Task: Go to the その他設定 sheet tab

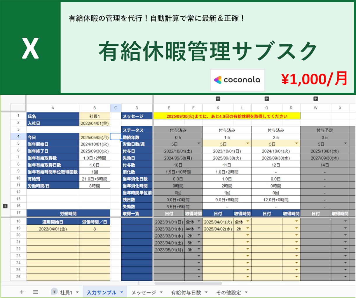Action: [228, 292]
